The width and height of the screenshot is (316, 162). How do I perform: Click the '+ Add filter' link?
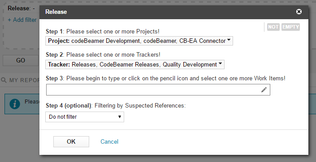point(22,20)
